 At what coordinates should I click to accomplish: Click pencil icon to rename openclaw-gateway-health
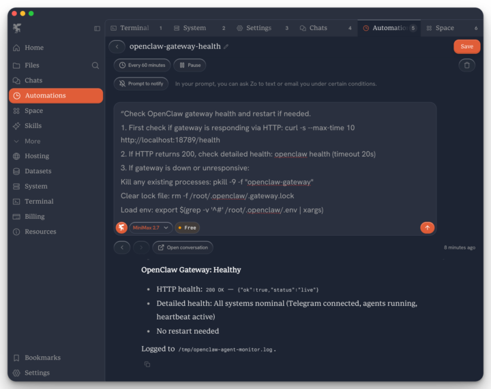[226, 46]
